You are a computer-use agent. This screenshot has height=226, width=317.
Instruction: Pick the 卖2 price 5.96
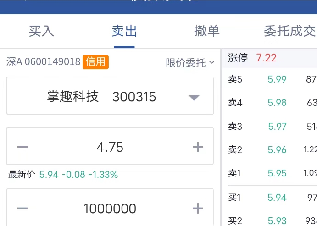point(277,149)
